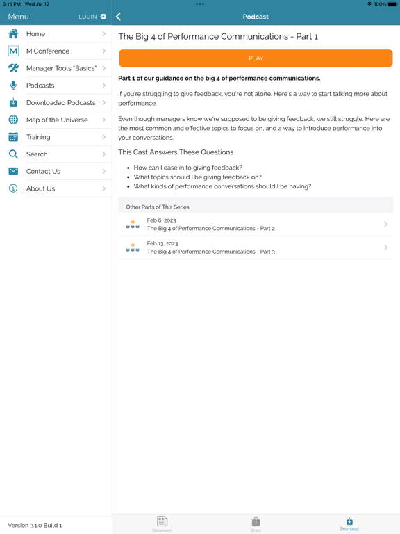This screenshot has height=534, width=400.
Task: Open the Share tab
Action: [x=256, y=524]
